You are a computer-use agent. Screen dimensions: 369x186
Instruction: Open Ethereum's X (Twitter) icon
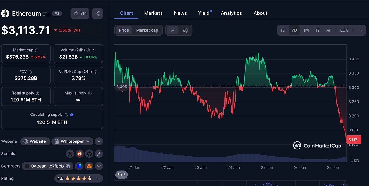pyautogui.click(x=70, y=153)
